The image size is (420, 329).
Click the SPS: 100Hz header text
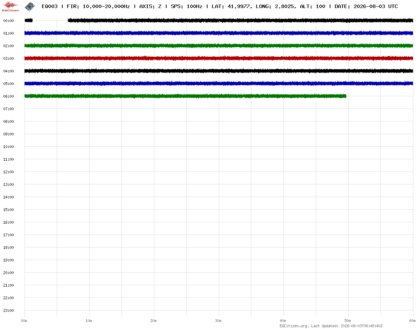[187, 6]
